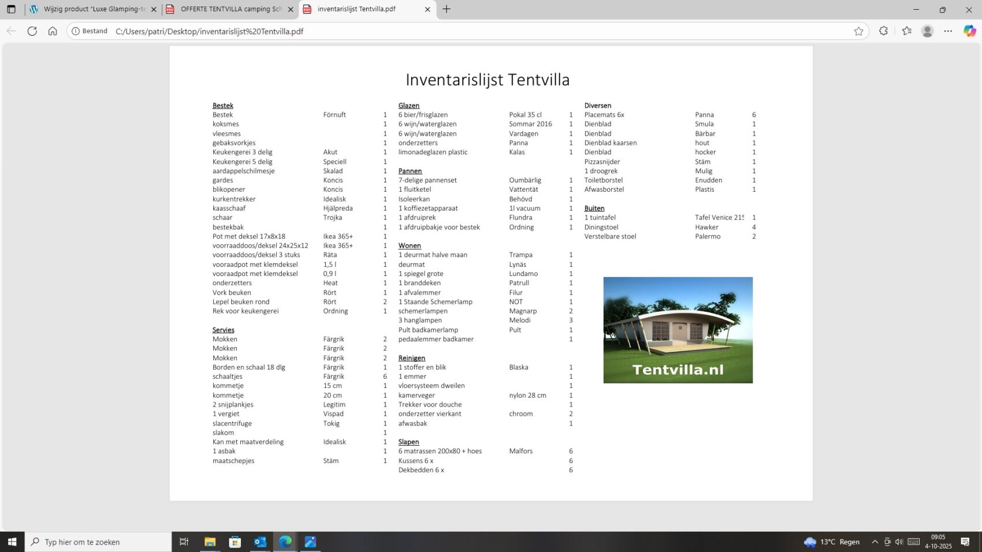Open the browser extensions menu
Image resolution: width=982 pixels, height=552 pixels.
pos(883,31)
